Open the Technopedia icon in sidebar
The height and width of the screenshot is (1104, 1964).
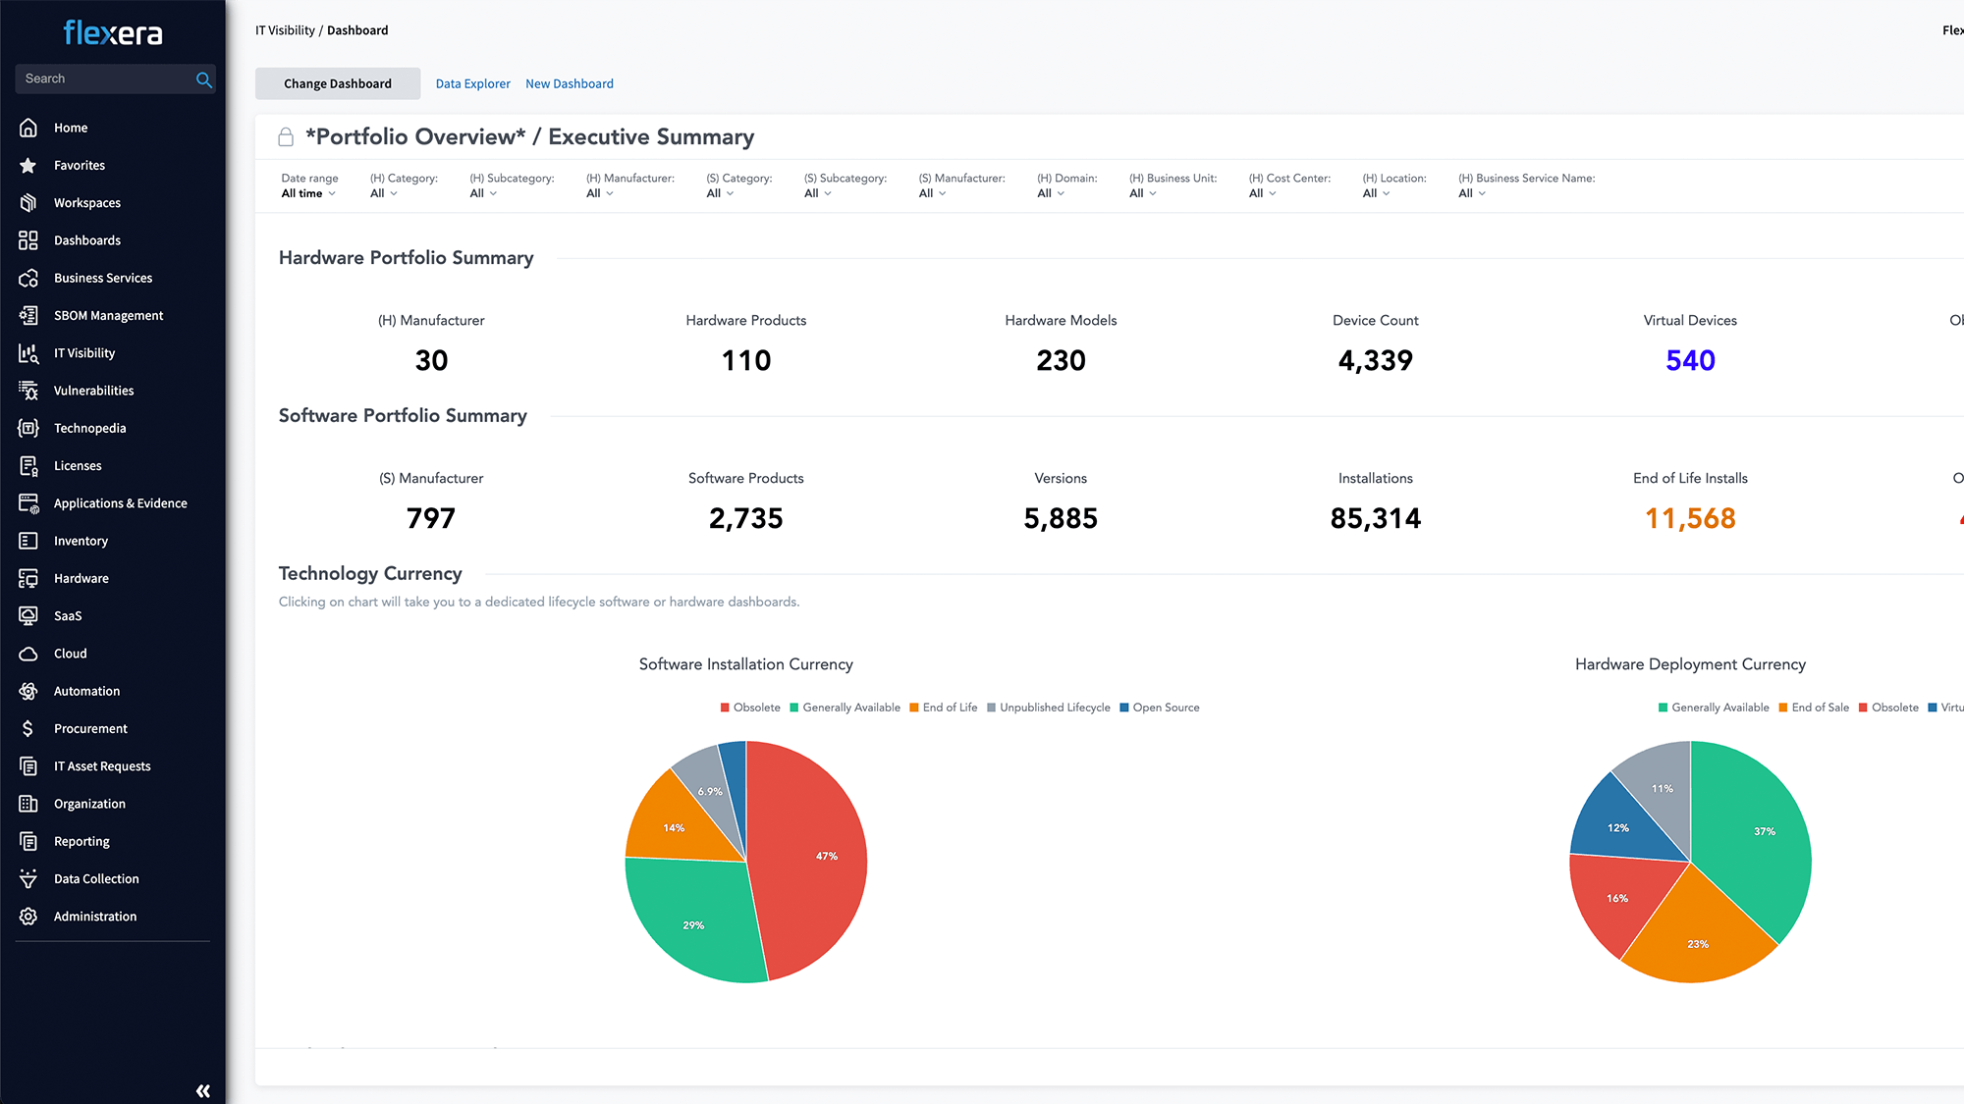point(28,428)
